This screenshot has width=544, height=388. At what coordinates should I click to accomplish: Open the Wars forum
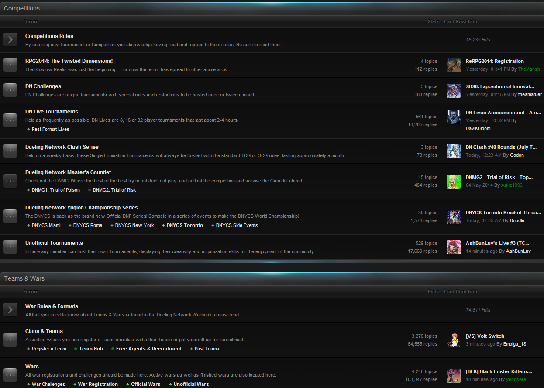click(x=32, y=367)
